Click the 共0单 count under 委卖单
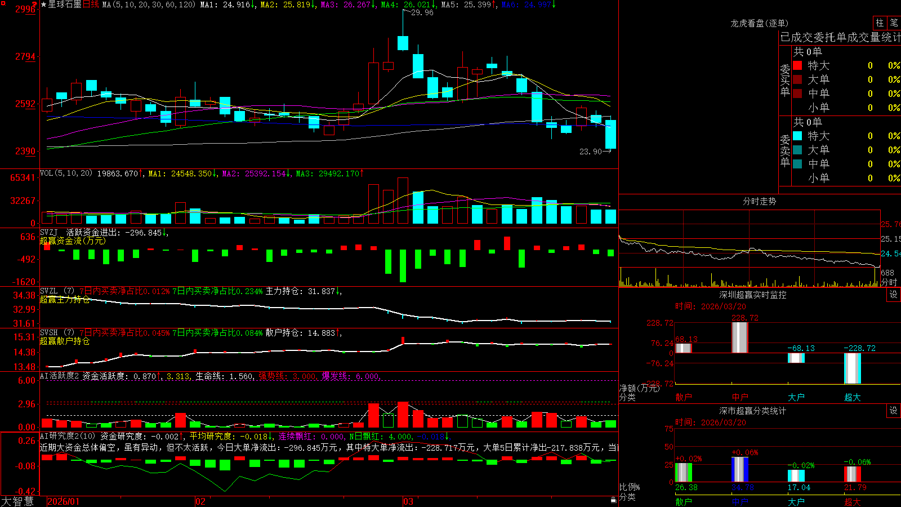The image size is (901, 507). 808,122
